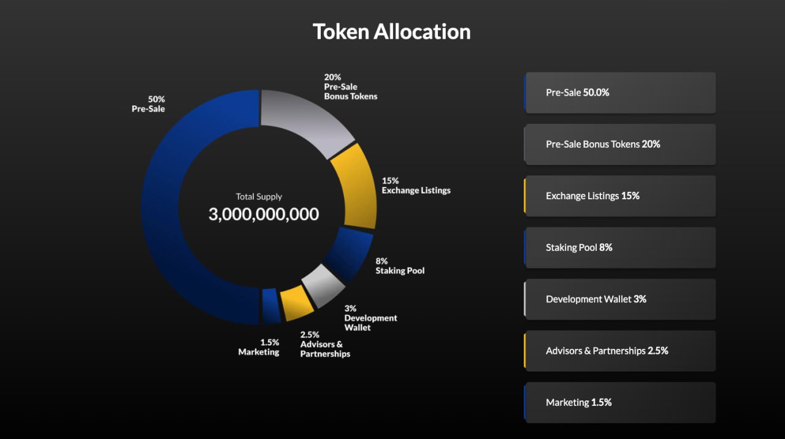Click the "50% Pre-Sale" label beside the chart

[x=148, y=104]
